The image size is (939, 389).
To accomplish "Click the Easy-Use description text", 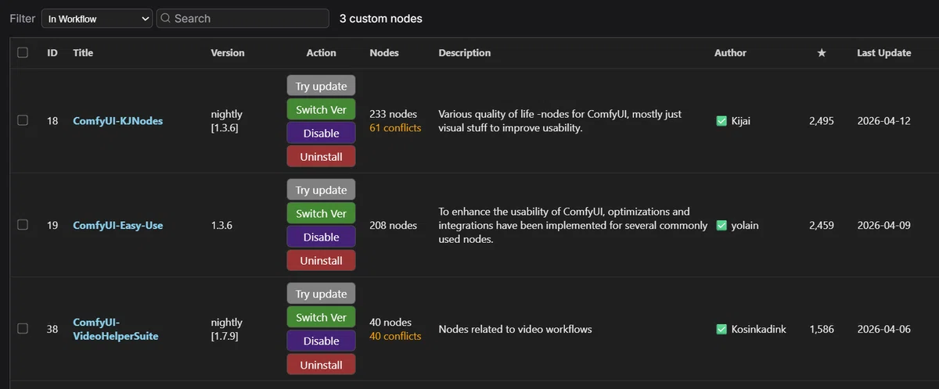I will point(571,225).
